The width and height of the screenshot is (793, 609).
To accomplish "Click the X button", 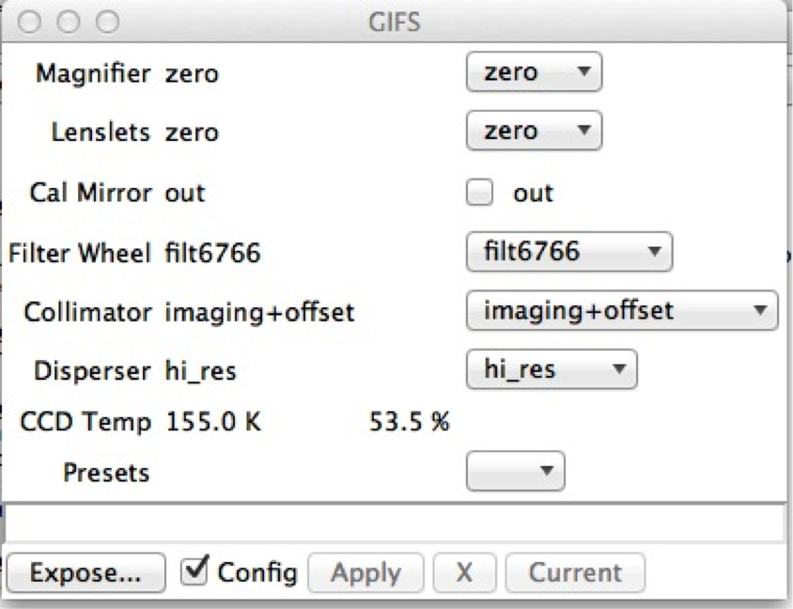I will 463,572.
